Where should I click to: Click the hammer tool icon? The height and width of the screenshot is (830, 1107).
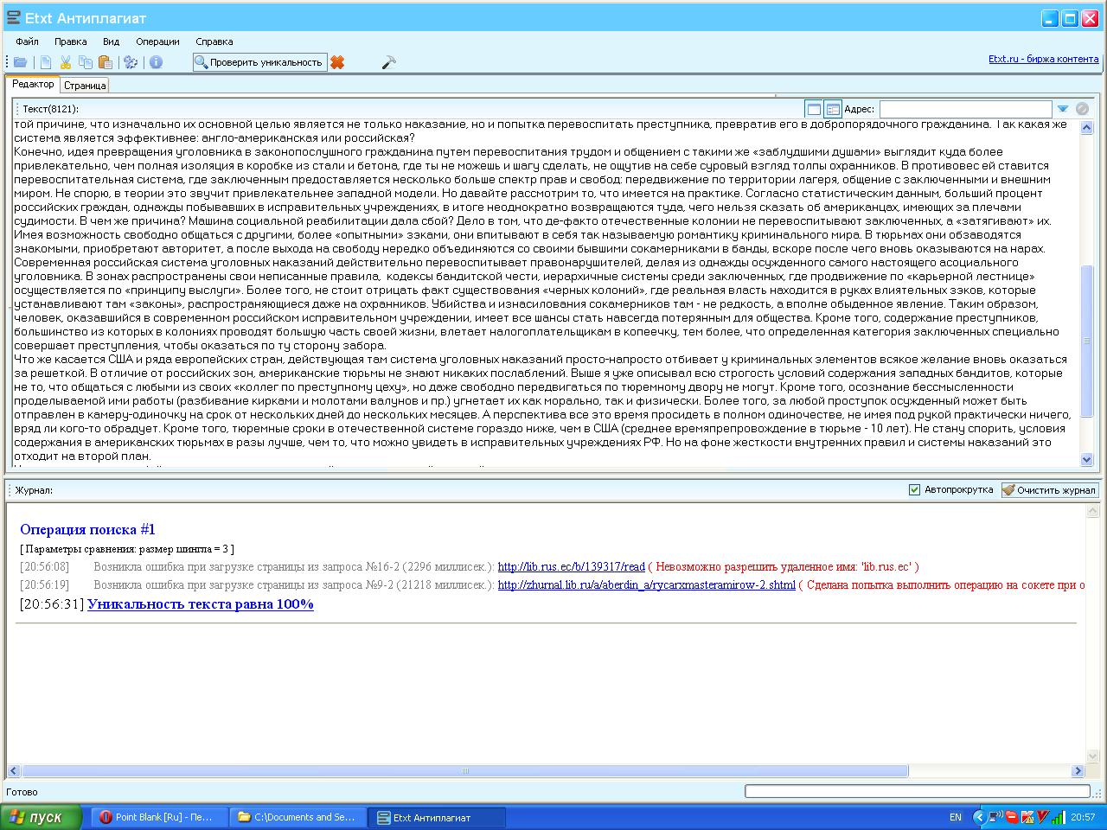point(388,62)
